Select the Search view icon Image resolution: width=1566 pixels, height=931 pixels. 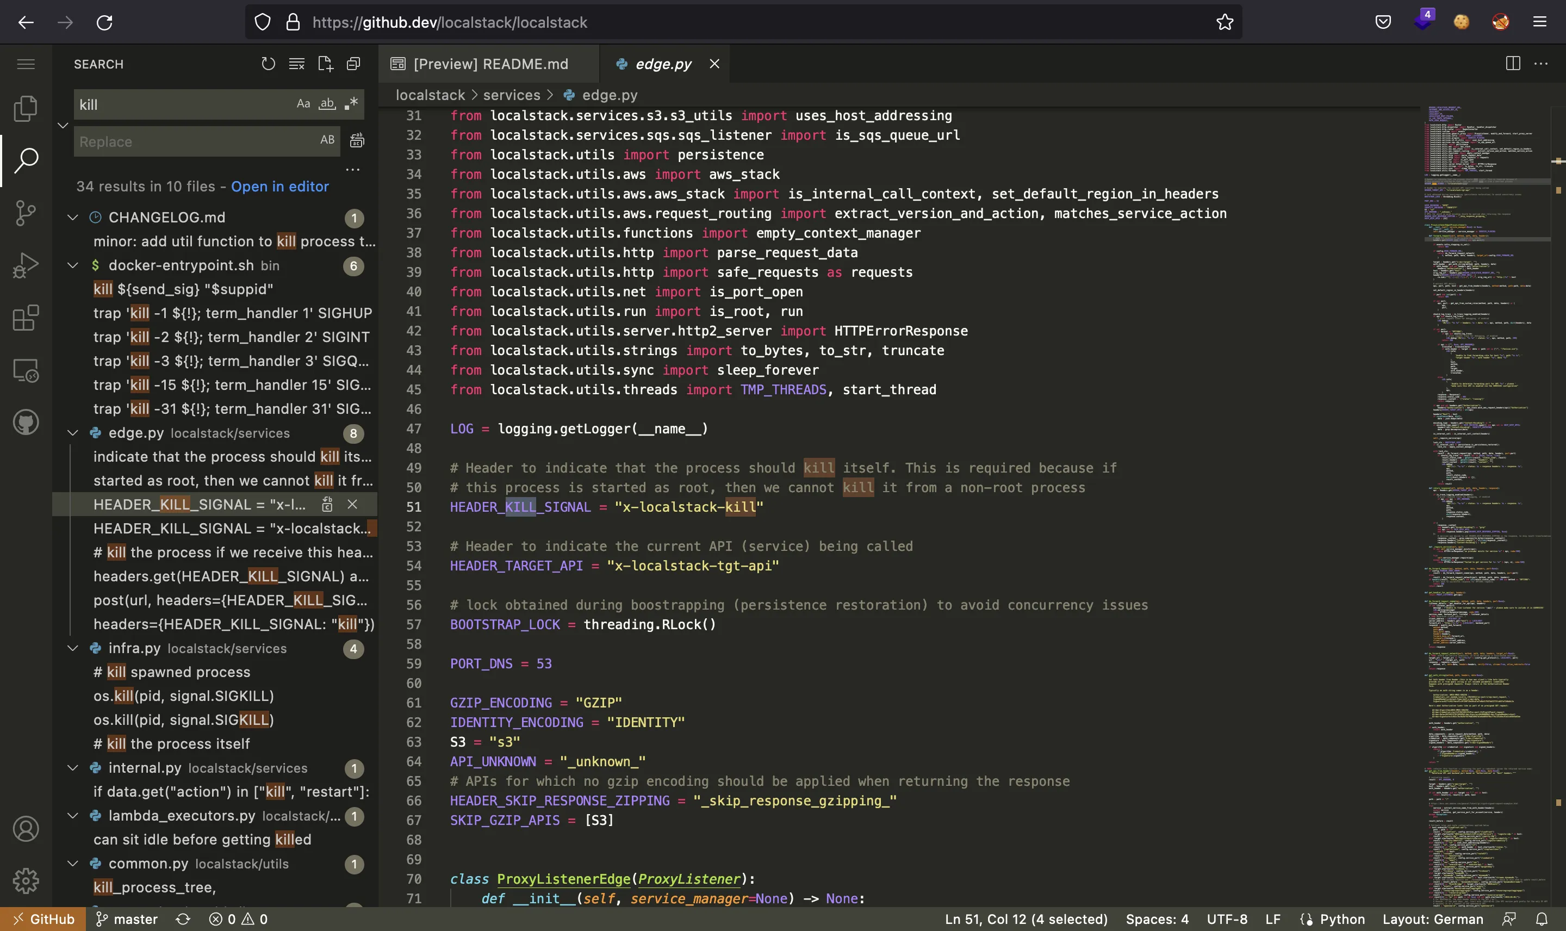coord(26,160)
